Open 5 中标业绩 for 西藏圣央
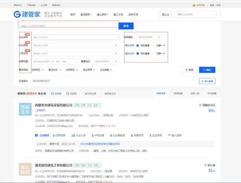Viewport: 241px width, 183px height. pos(98,135)
